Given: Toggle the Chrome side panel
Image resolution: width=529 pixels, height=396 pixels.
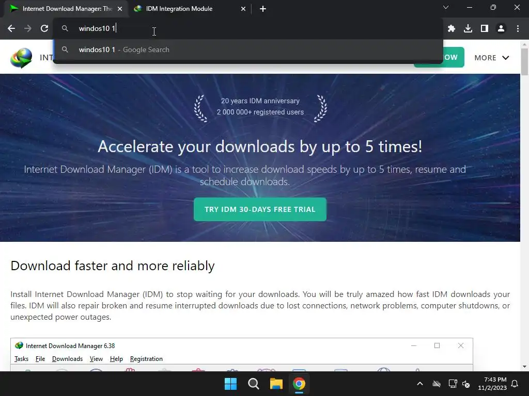Looking at the screenshot, I should coord(485,29).
